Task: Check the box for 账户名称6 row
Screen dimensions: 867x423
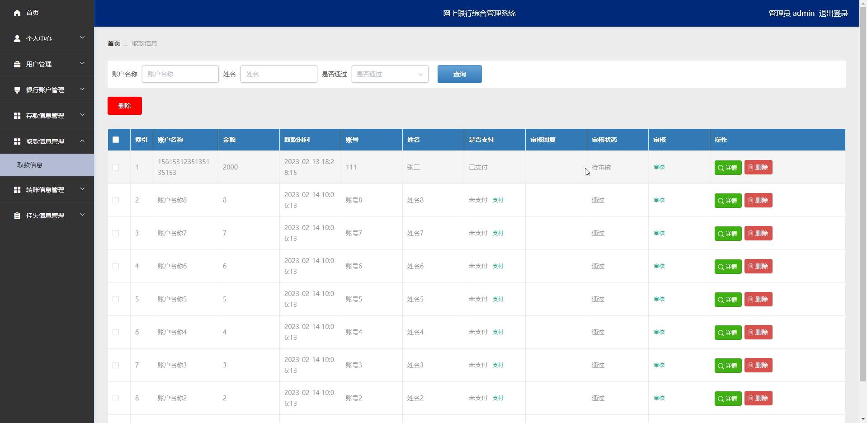Action: (x=116, y=266)
